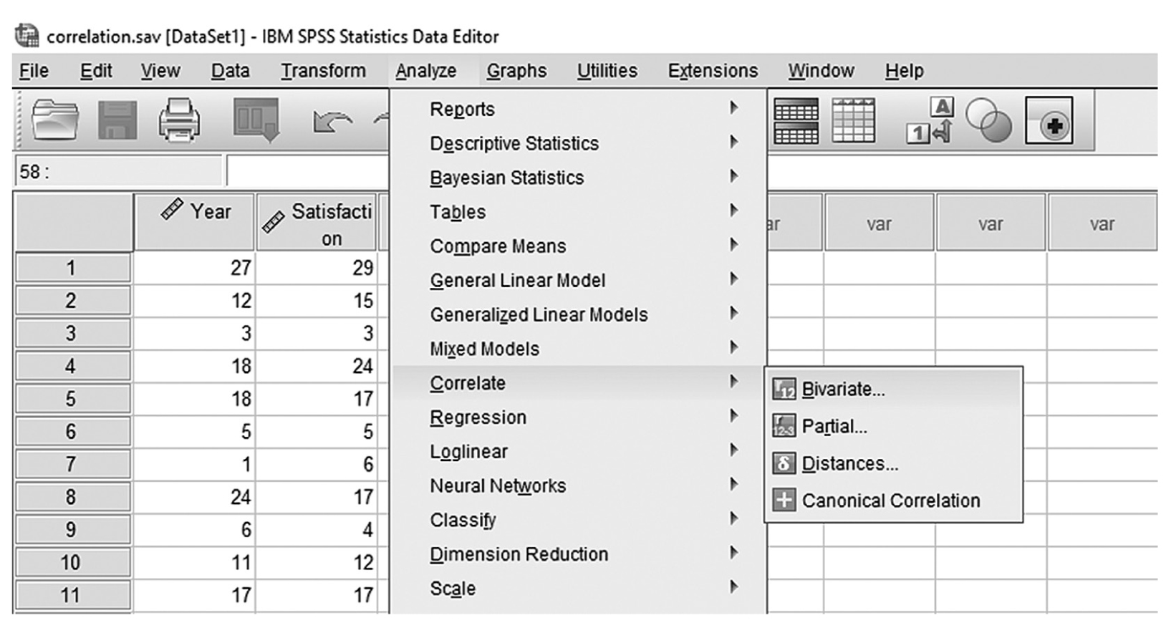1166x633 pixels.
Task: Open the Data menu
Action: click(x=230, y=71)
